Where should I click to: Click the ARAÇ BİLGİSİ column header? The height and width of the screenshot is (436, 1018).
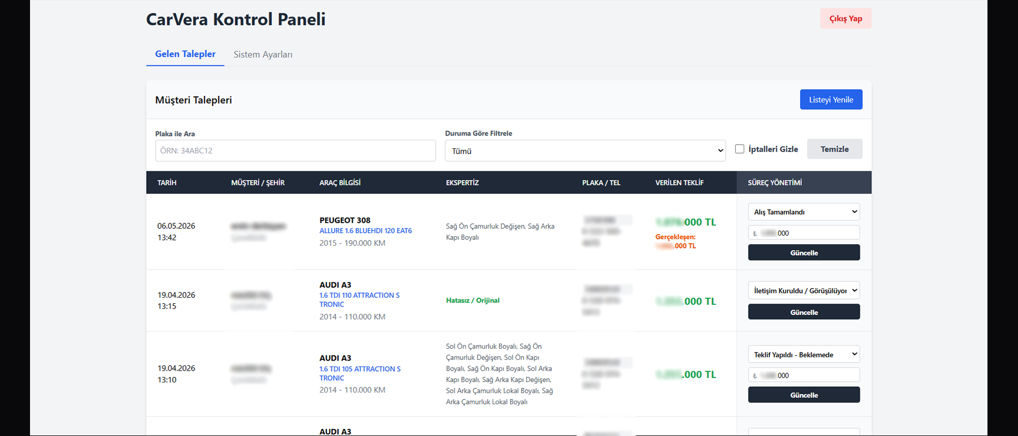coord(340,183)
